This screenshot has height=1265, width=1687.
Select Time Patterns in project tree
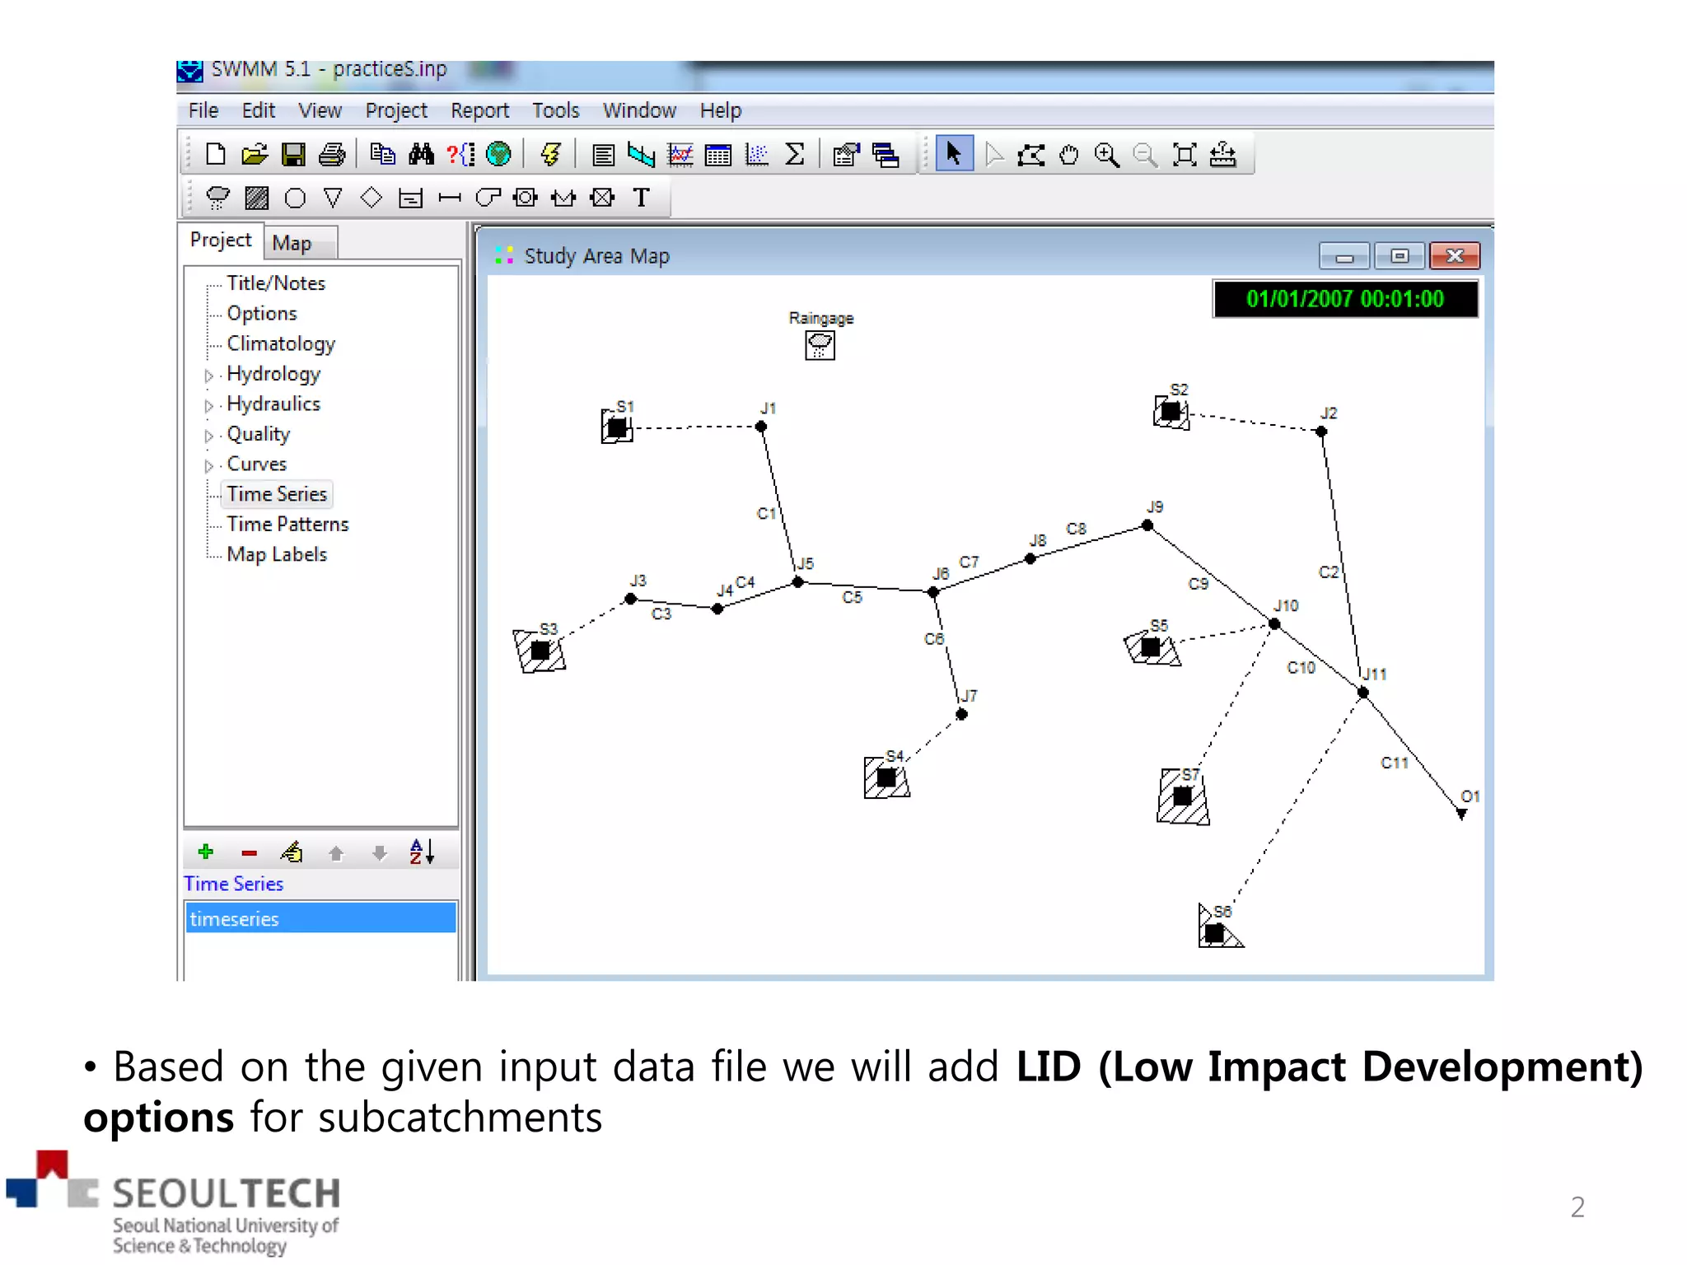point(287,525)
